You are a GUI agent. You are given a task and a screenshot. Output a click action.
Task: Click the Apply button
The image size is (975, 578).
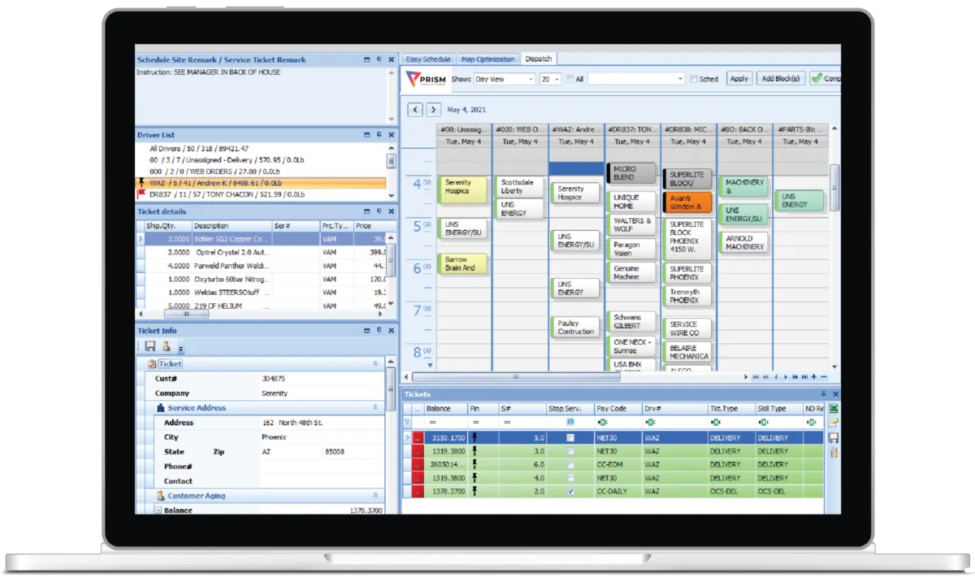(739, 79)
